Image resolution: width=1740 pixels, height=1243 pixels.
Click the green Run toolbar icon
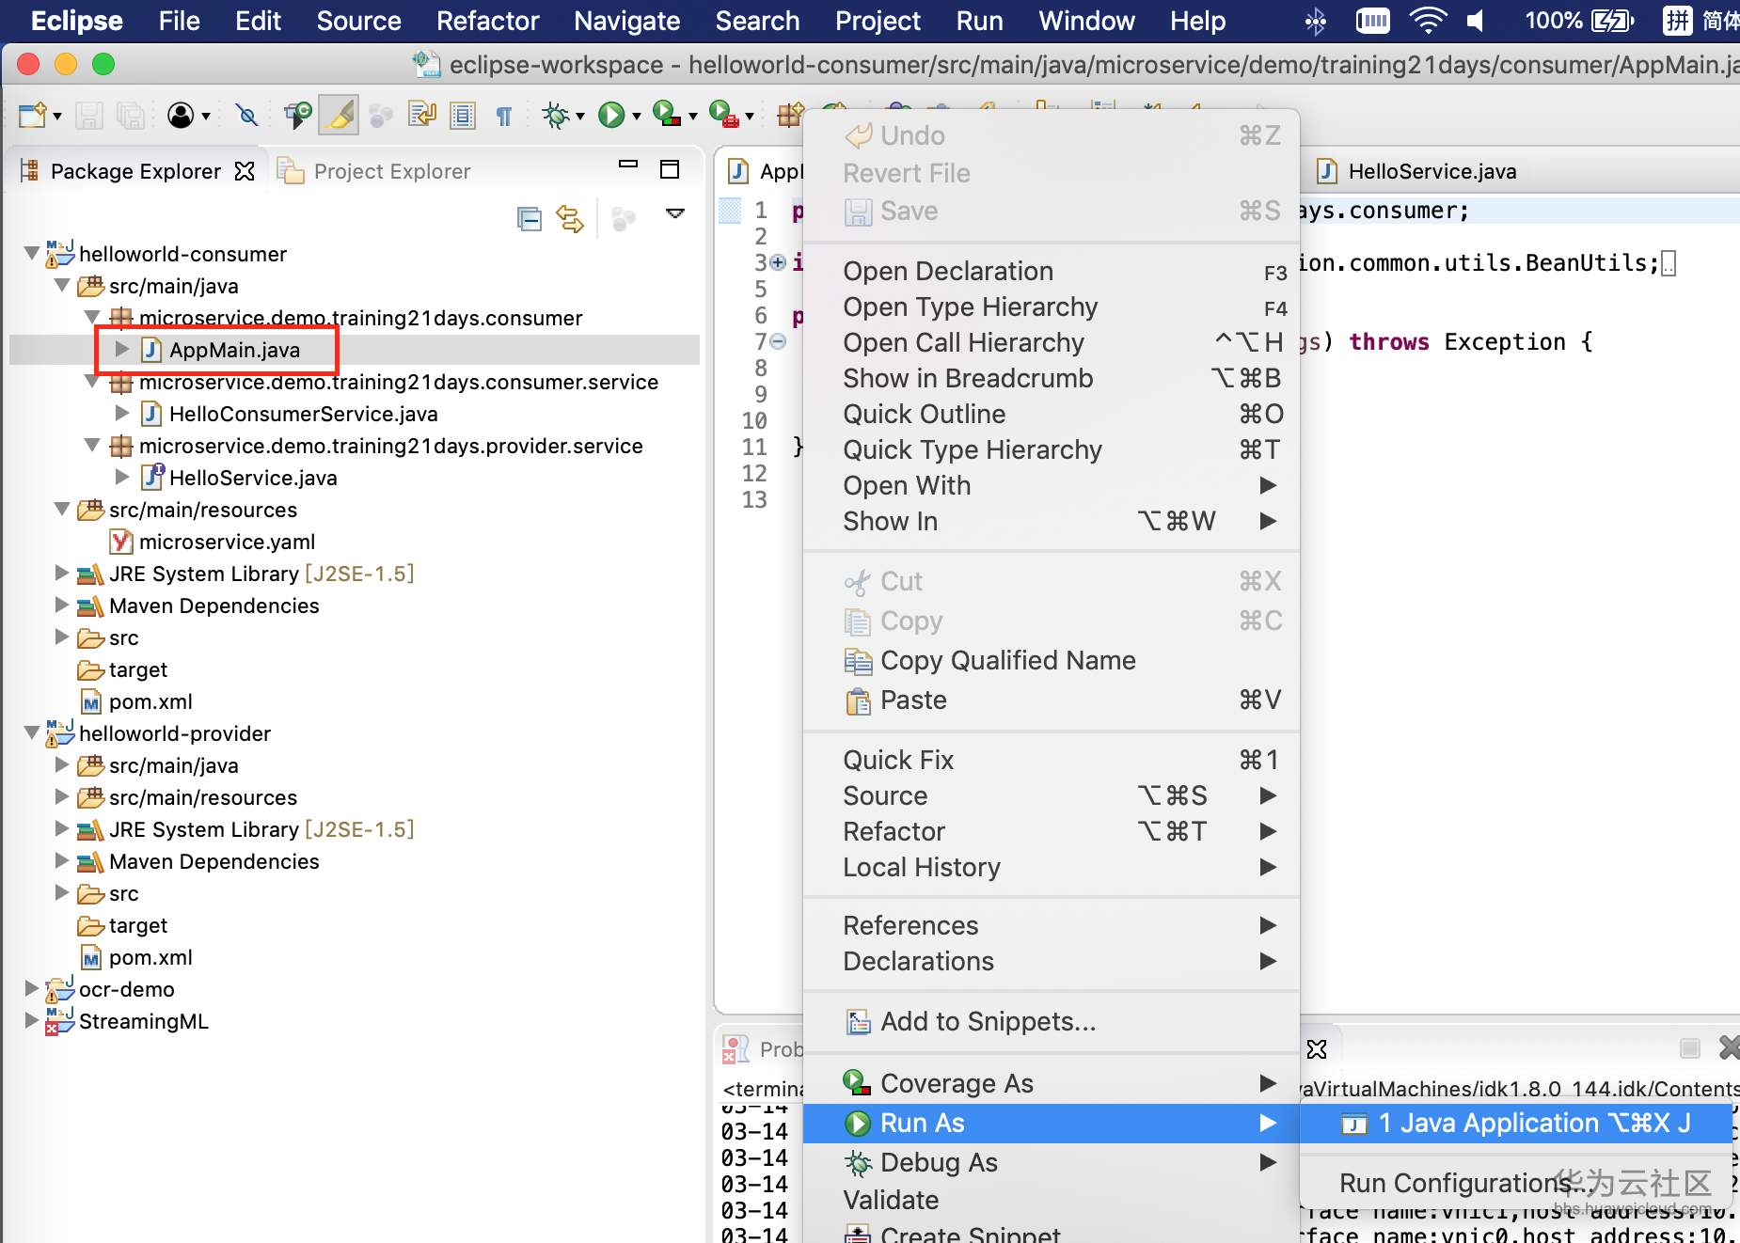point(611,116)
